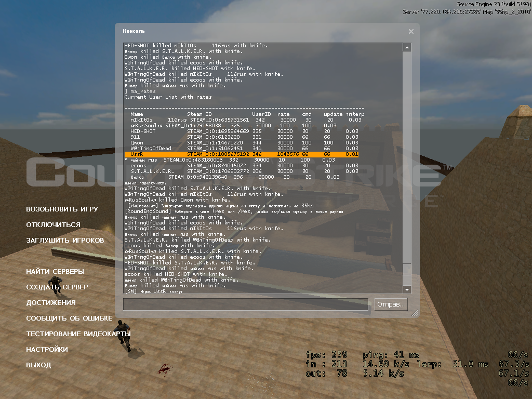This screenshot has height=399, width=532.
Task: Click the Steam ID STEAM_0:0:635731561 of nIkItOs
Action: pyautogui.click(x=220, y=120)
